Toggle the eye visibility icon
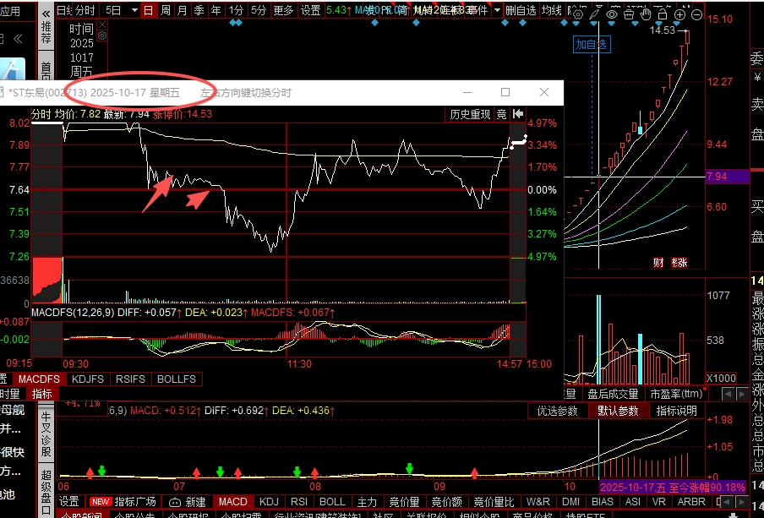Viewport: 764px width, 518px height. click(x=612, y=14)
